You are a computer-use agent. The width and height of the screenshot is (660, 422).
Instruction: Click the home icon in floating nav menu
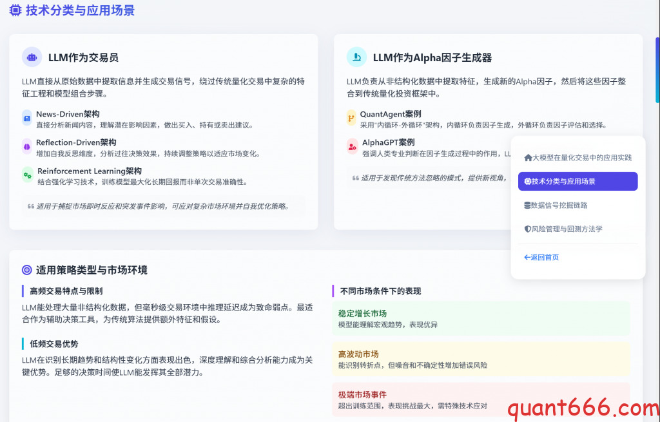(528, 158)
